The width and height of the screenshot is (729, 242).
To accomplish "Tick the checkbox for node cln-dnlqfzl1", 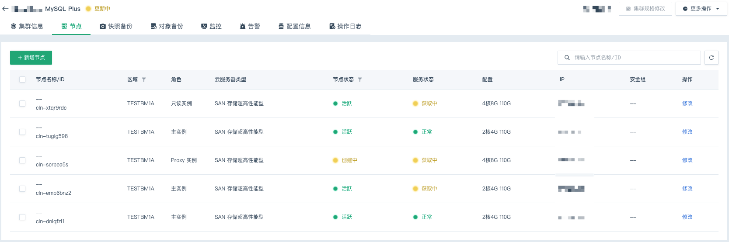I will (22, 217).
